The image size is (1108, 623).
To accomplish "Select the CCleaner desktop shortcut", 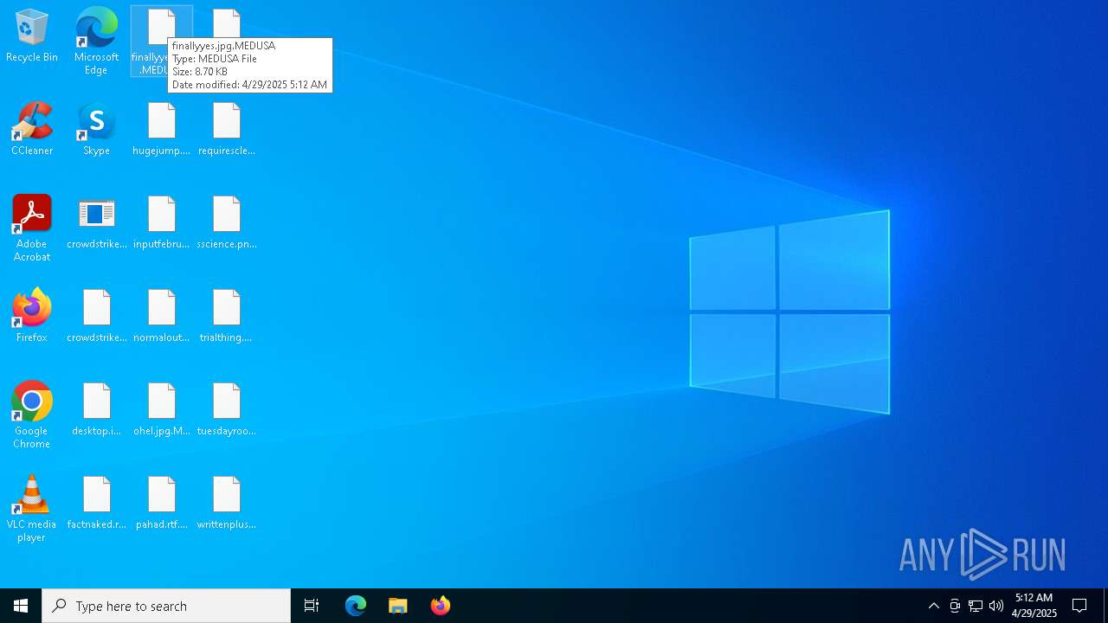I will [x=32, y=130].
